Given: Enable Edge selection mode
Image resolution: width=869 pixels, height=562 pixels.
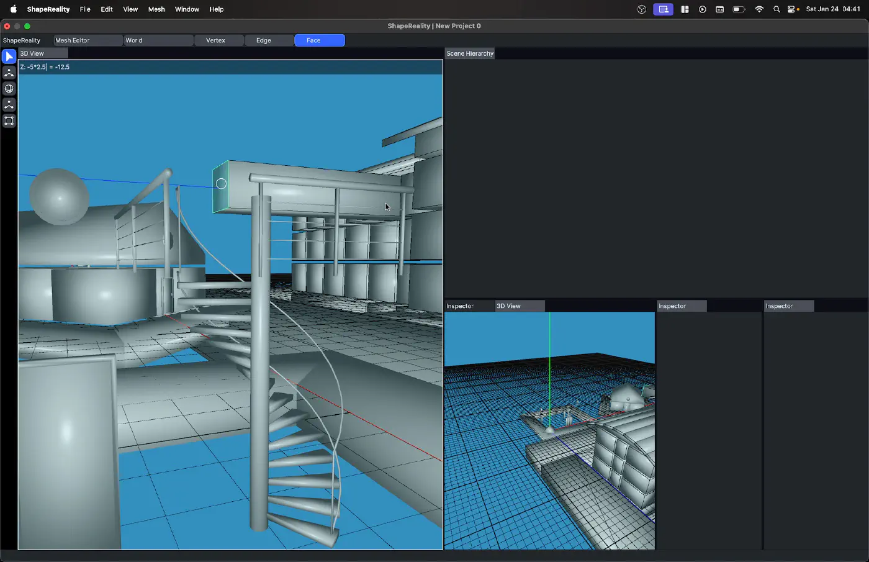Looking at the screenshot, I should 264,40.
